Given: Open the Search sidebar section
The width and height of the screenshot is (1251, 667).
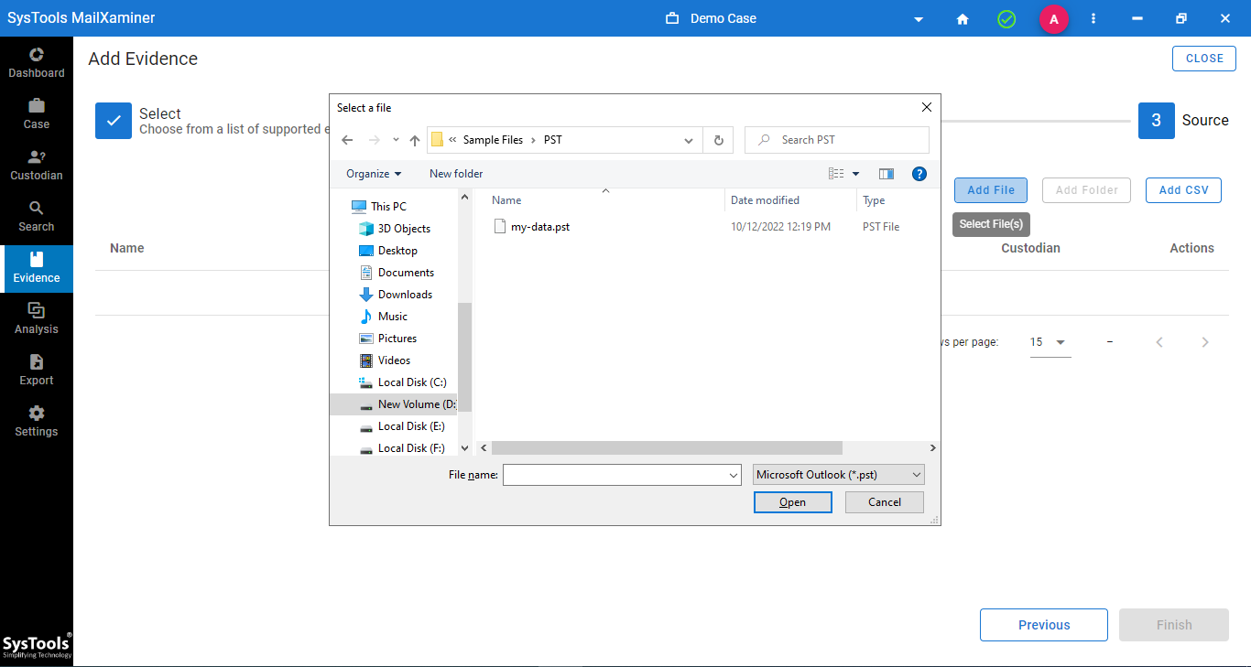Looking at the screenshot, I should coord(37,216).
